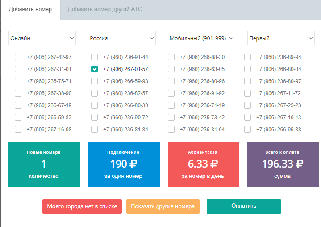
Task: Check +7 (906) 266-80-30 checkbox
Action: point(94,105)
